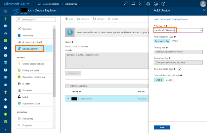The image size is (207, 133).
Task: Click the green plus new resource icon
Action: click(x=5, y=19)
